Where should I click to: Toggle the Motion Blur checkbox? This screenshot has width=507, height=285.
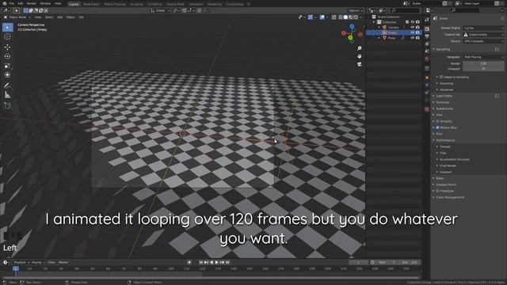(437, 127)
